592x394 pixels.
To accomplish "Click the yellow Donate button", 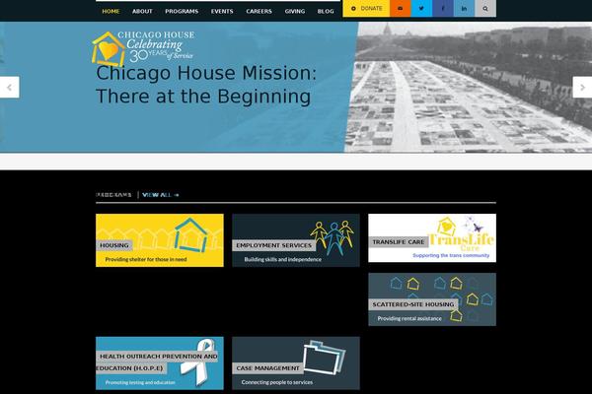I will (366, 8).
